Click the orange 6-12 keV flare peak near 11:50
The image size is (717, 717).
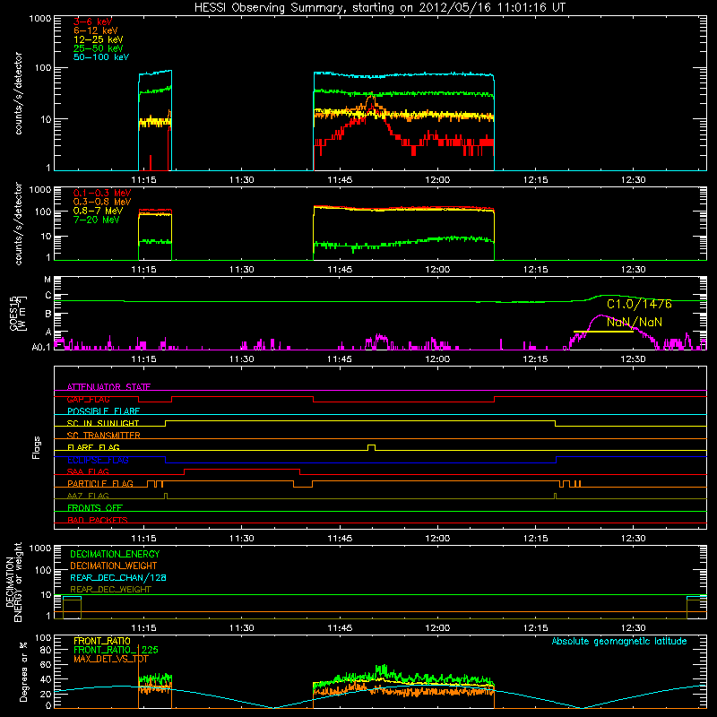click(x=371, y=98)
